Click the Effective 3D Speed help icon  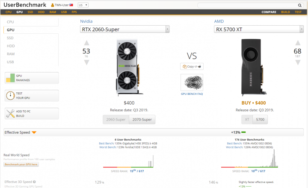pyautogui.click(x=34, y=182)
